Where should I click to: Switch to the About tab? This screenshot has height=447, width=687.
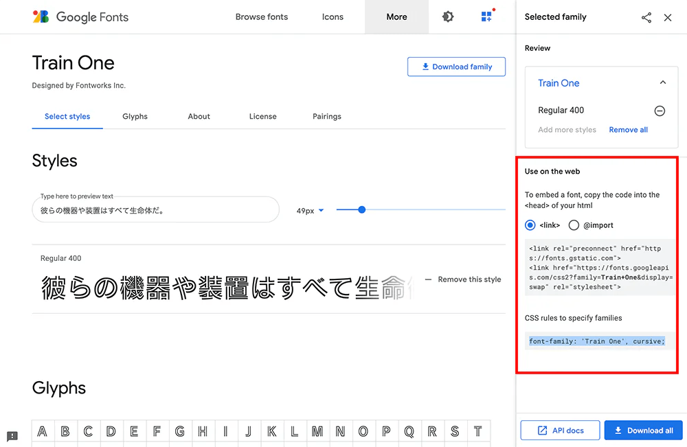coord(199,117)
